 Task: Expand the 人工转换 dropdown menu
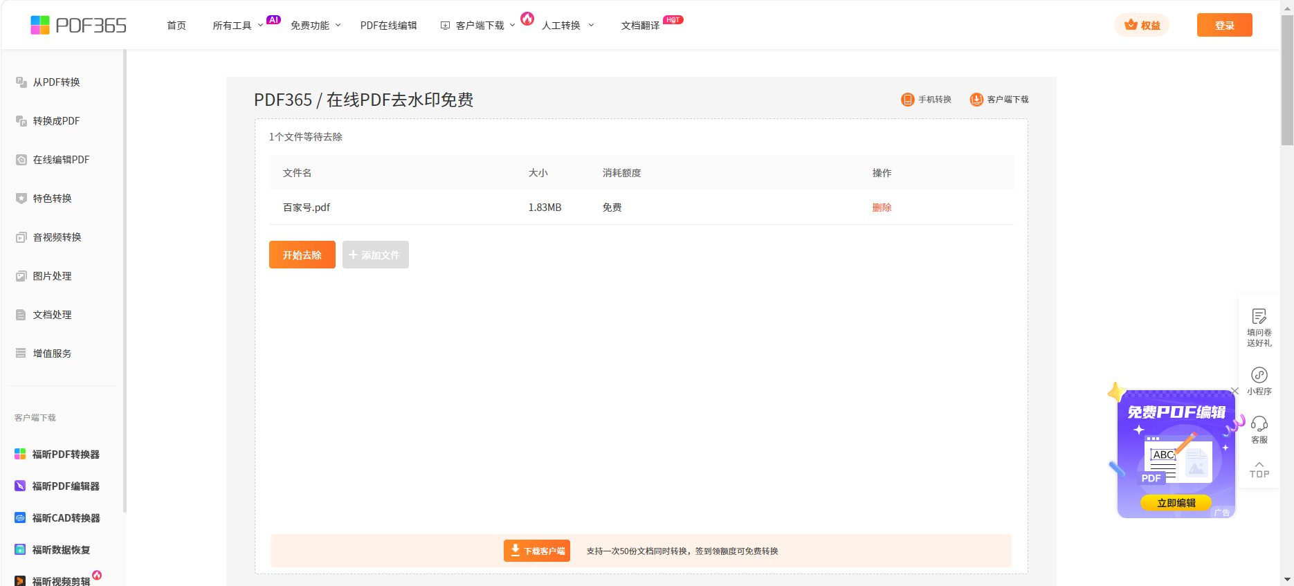(567, 26)
